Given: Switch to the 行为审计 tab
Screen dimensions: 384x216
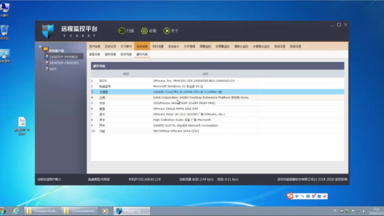Looking at the screenshot, I should (x=126, y=46).
